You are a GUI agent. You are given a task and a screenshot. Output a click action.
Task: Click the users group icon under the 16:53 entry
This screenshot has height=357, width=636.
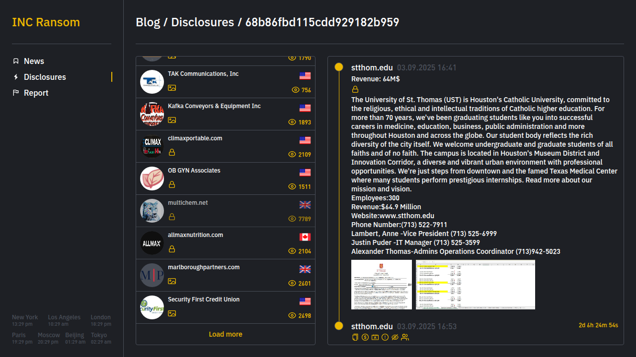coord(405,338)
